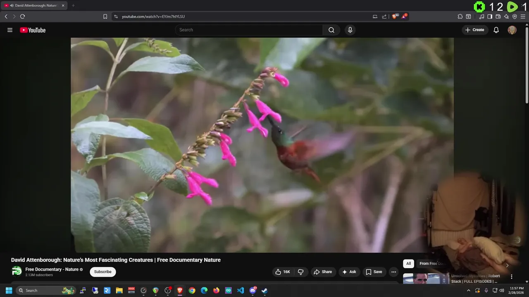Open a new browser tab
529x297 pixels.
[73, 5]
